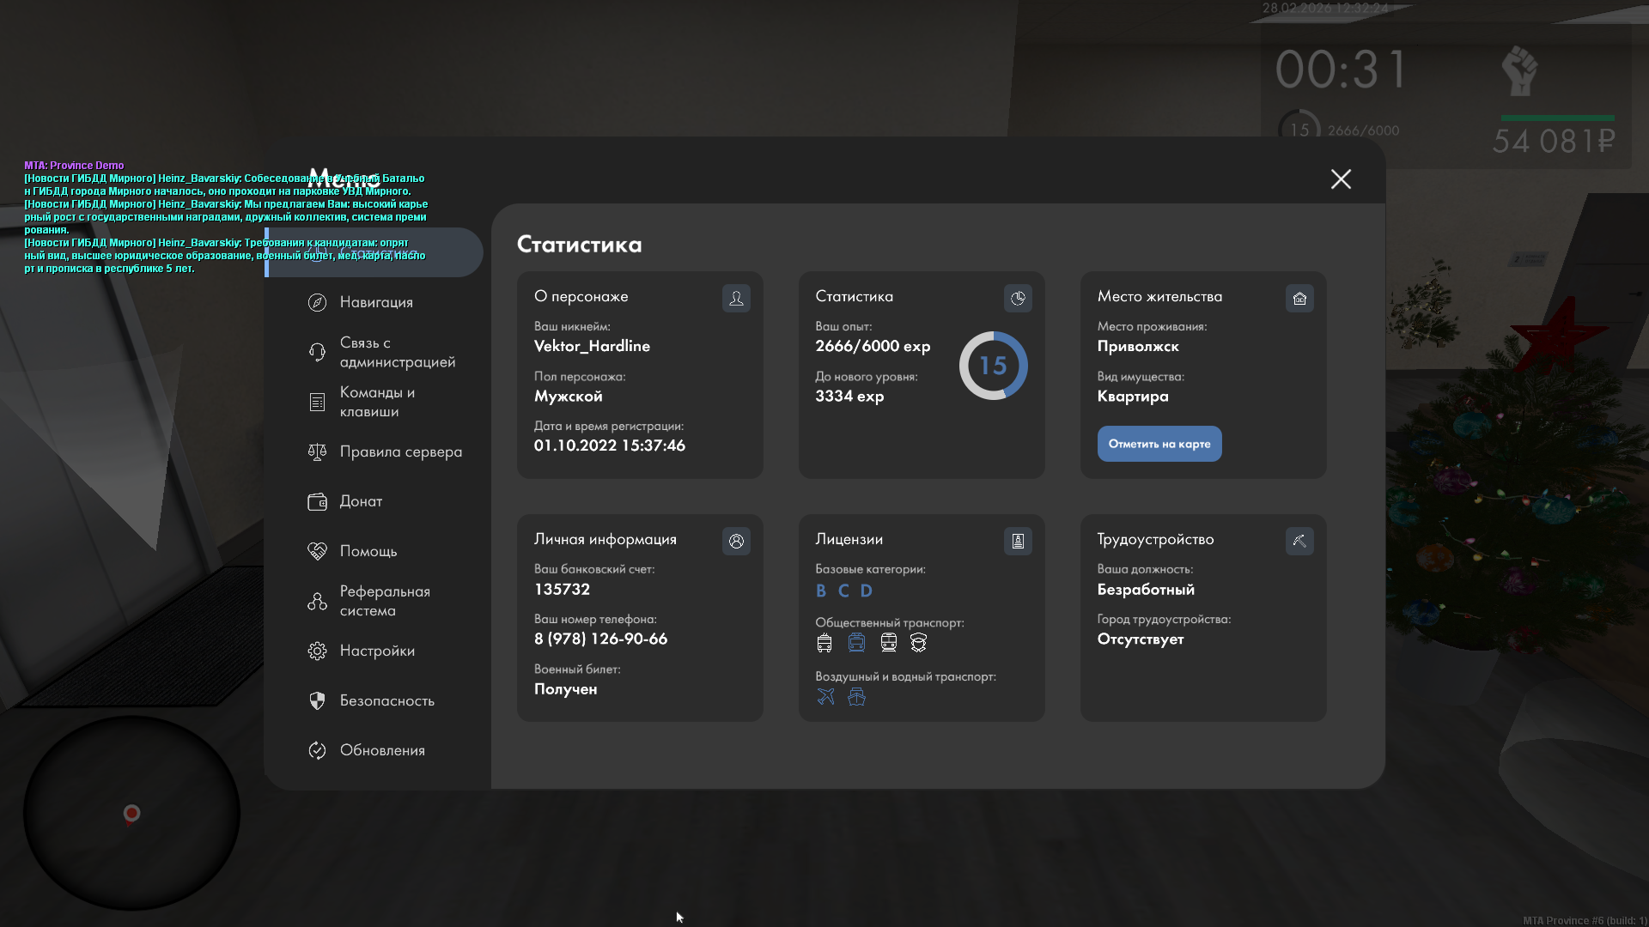Screen dimensions: 1649x927
Task: Click the license document icon in Лицензии card
Action: [x=1018, y=542]
